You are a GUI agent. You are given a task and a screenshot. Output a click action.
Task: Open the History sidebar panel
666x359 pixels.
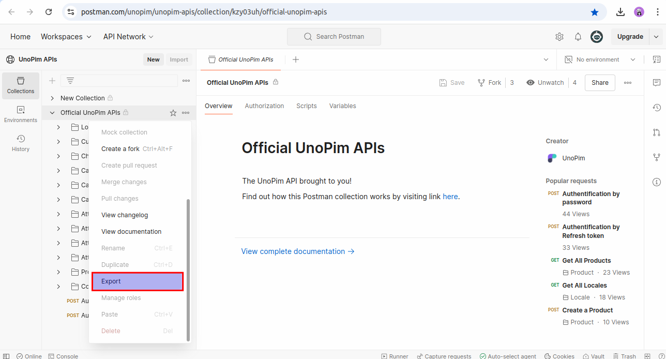21,143
